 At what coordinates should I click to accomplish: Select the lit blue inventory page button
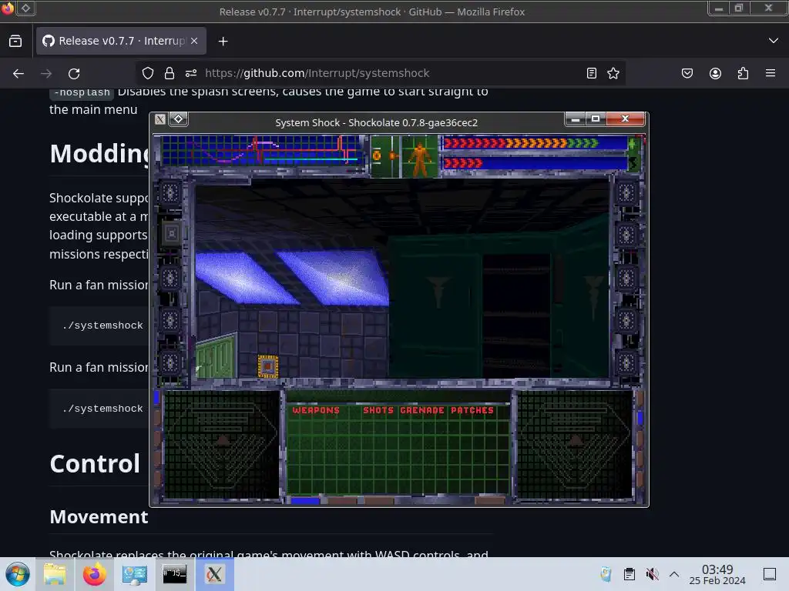tap(305, 500)
